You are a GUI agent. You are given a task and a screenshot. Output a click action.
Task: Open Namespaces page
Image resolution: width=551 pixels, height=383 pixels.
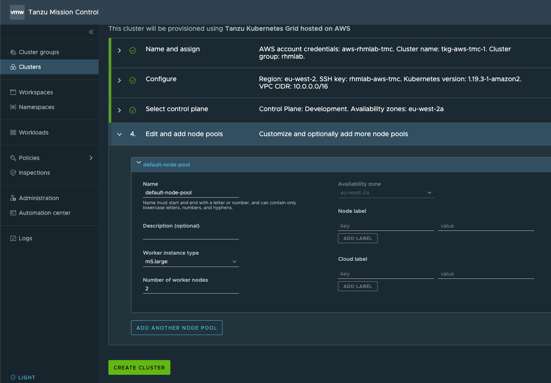[37, 107]
